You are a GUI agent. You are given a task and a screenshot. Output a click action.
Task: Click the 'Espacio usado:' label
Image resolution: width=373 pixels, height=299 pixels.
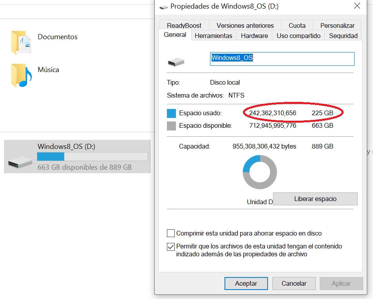point(200,113)
